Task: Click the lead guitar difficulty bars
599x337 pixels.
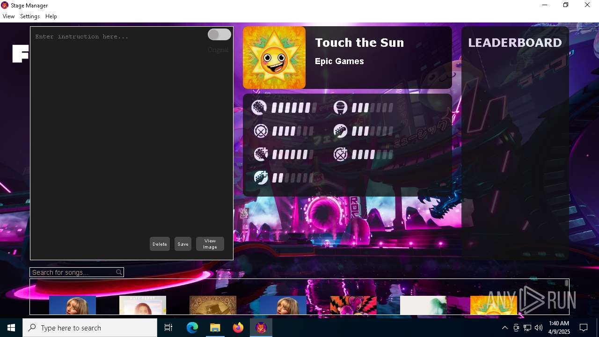Action: (294, 108)
